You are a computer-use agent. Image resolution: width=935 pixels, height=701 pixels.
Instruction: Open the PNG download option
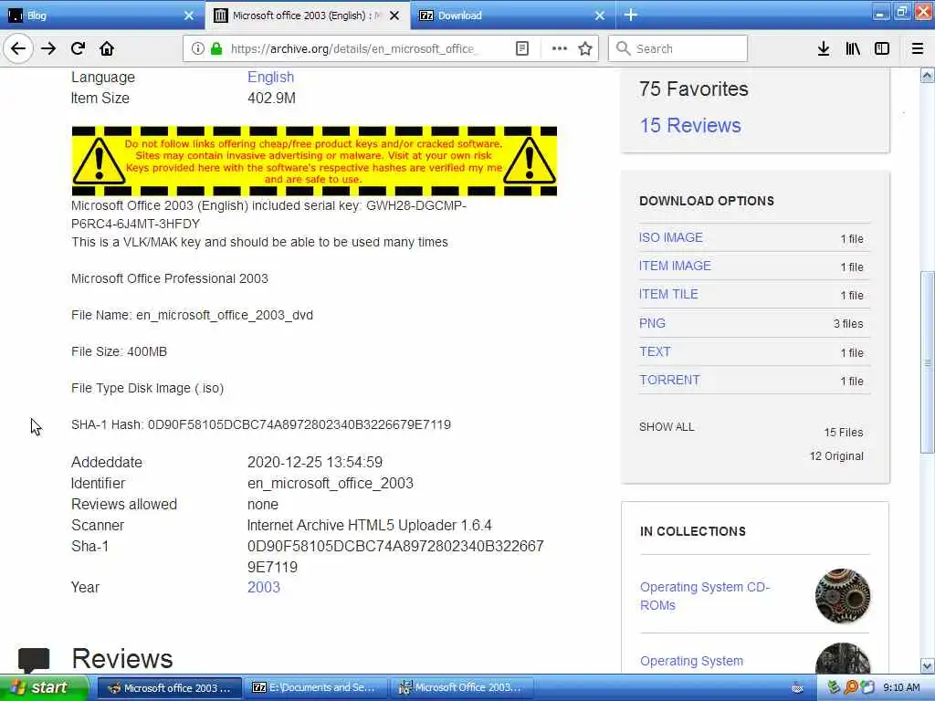pos(652,323)
